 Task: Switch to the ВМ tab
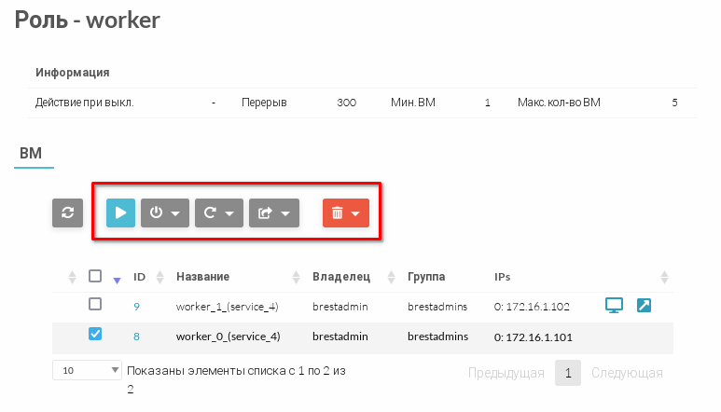click(x=31, y=154)
